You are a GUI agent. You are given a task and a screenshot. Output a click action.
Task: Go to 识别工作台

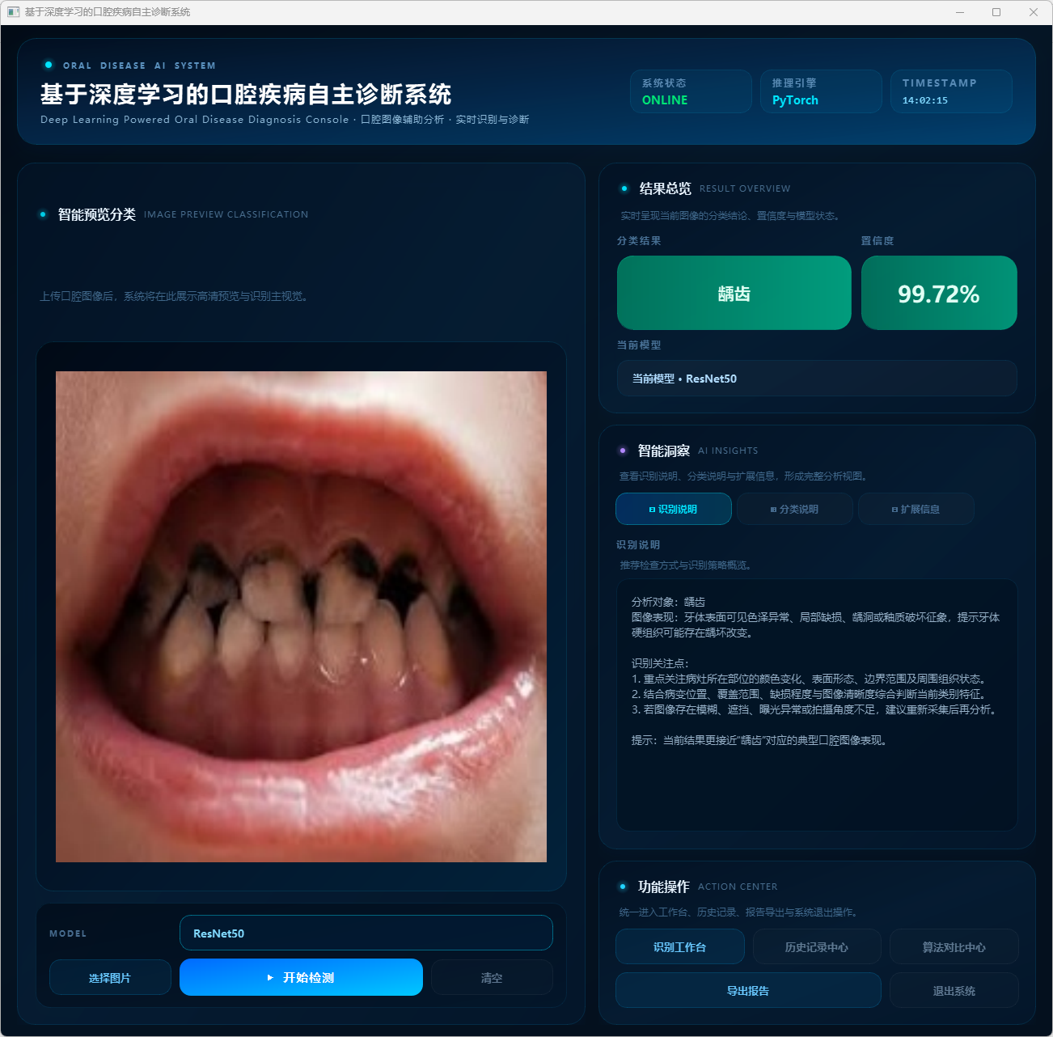(679, 946)
